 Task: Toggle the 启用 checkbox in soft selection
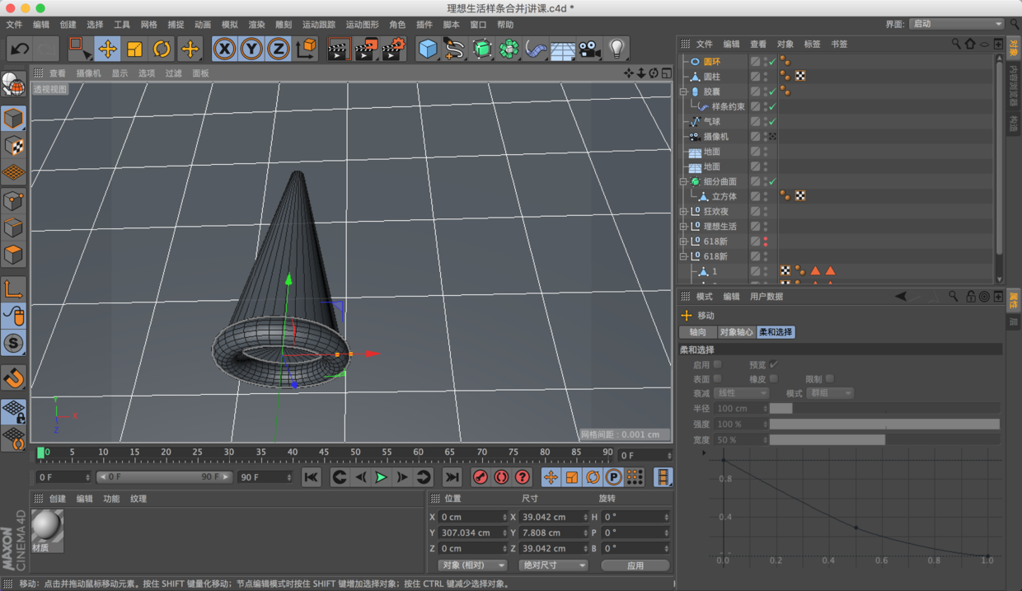pos(717,364)
